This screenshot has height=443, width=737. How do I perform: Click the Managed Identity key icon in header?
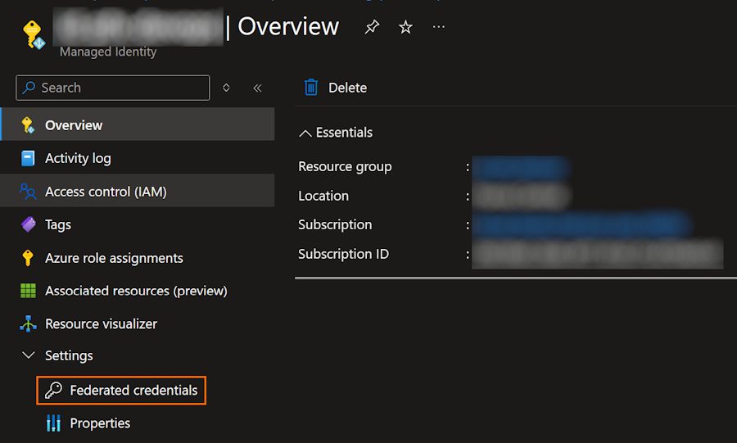point(34,34)
